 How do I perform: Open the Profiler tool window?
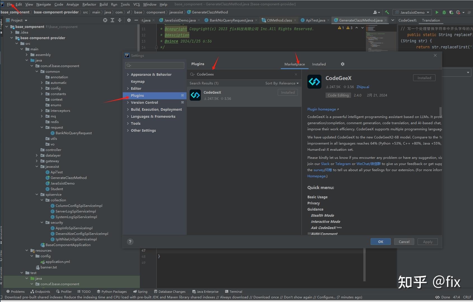[x=64, y=291]
